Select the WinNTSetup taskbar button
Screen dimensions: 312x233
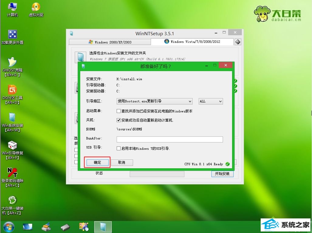click(x=103, y=227)
